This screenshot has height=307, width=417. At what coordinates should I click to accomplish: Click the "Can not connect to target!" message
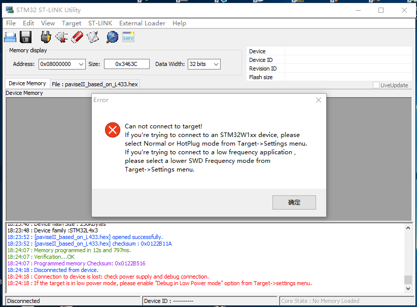(163, 126)
